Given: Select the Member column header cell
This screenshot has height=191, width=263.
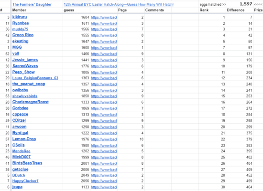Looking at the screenshot, I should coord(37,10).
